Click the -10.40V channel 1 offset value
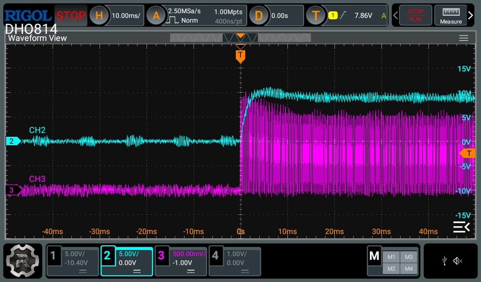 coord(76,263)
